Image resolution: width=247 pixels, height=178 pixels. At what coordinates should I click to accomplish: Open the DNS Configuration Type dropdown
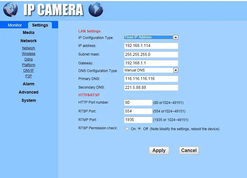click(176, 70)
